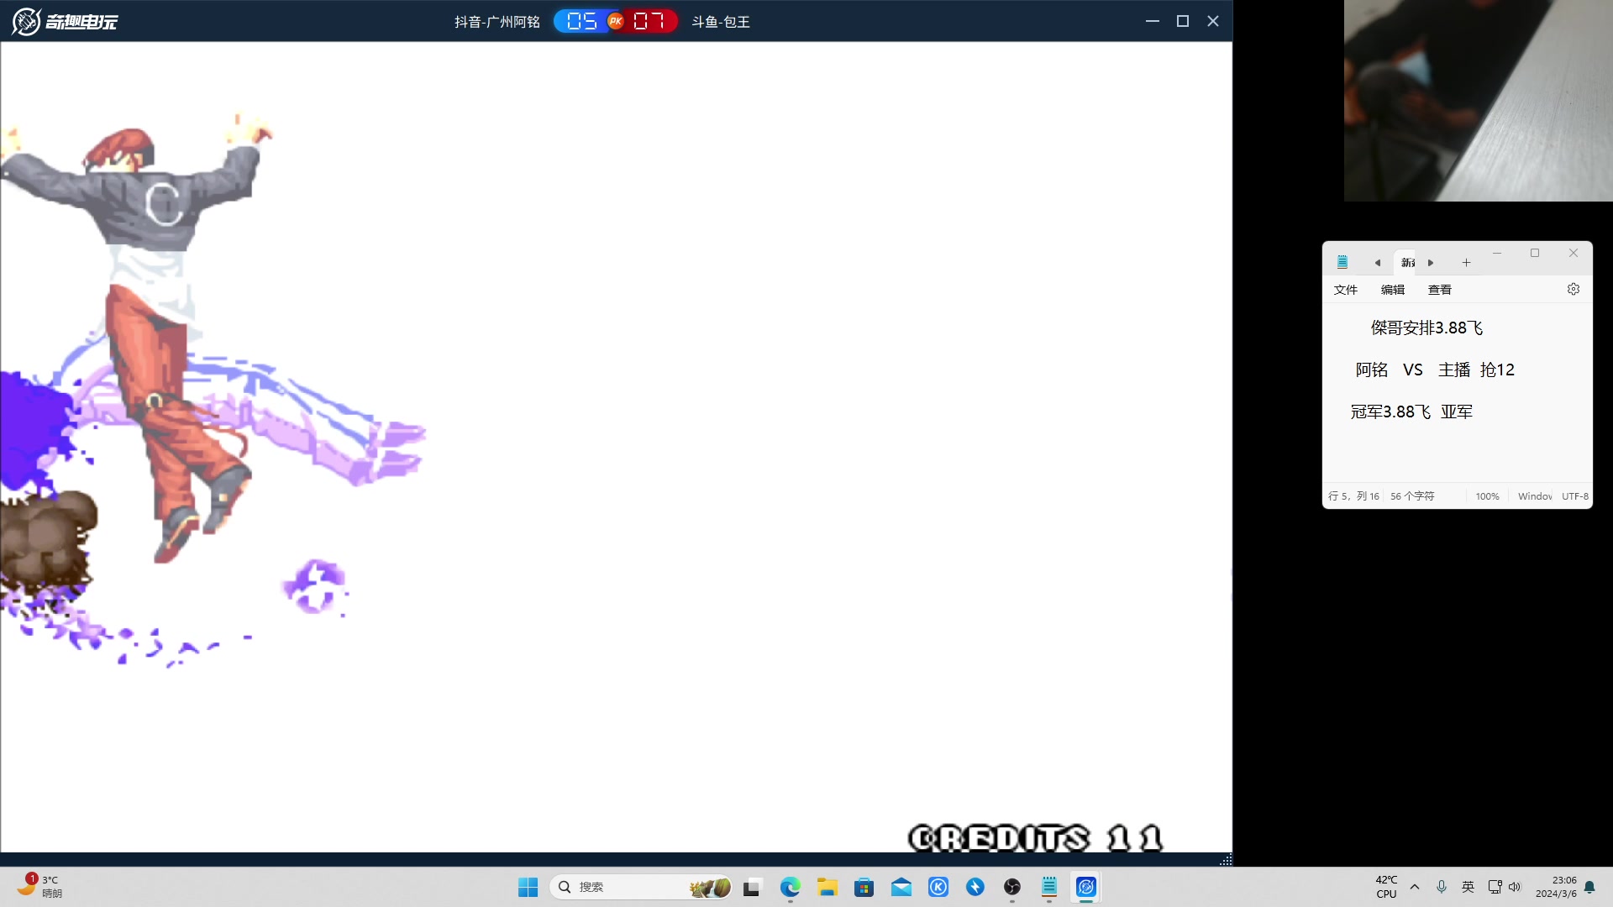Open the notification bell in the tray
Screen dimensions: 1613x907
[x=1589, y=887]
